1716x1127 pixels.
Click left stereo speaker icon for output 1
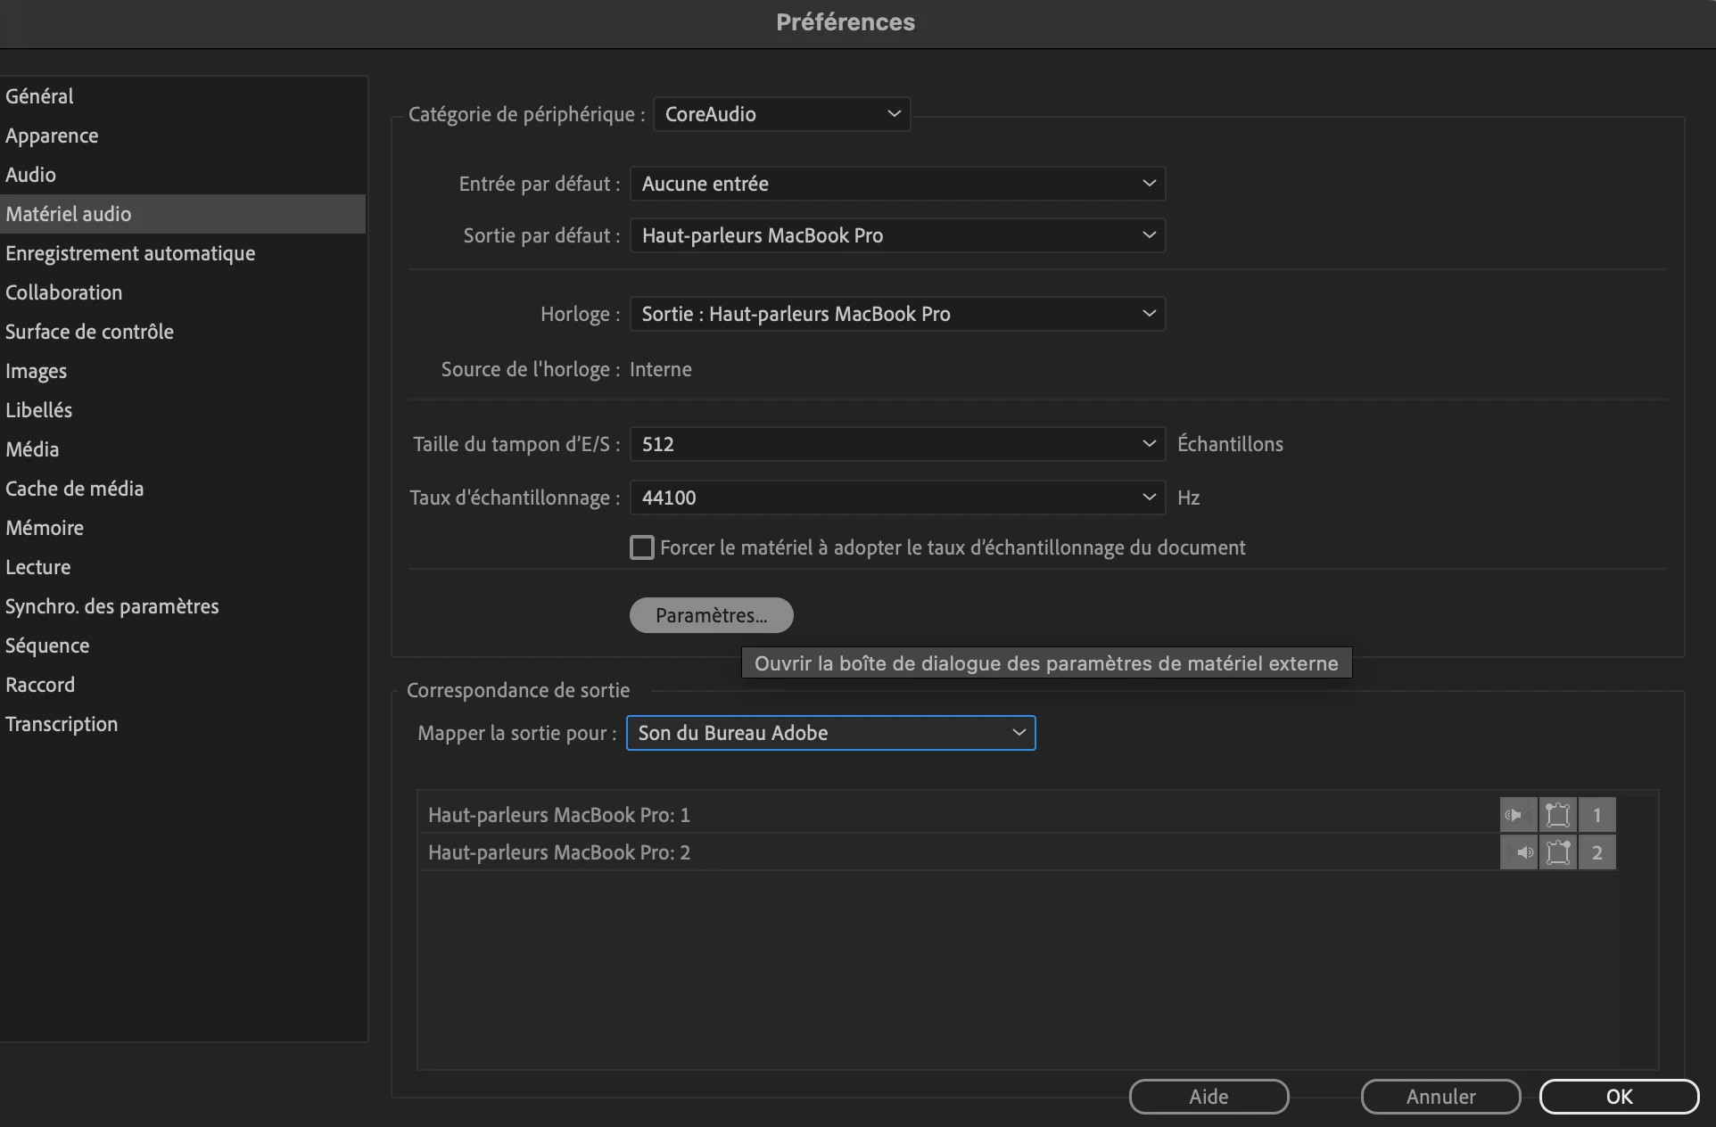[x=1518, y=815]
